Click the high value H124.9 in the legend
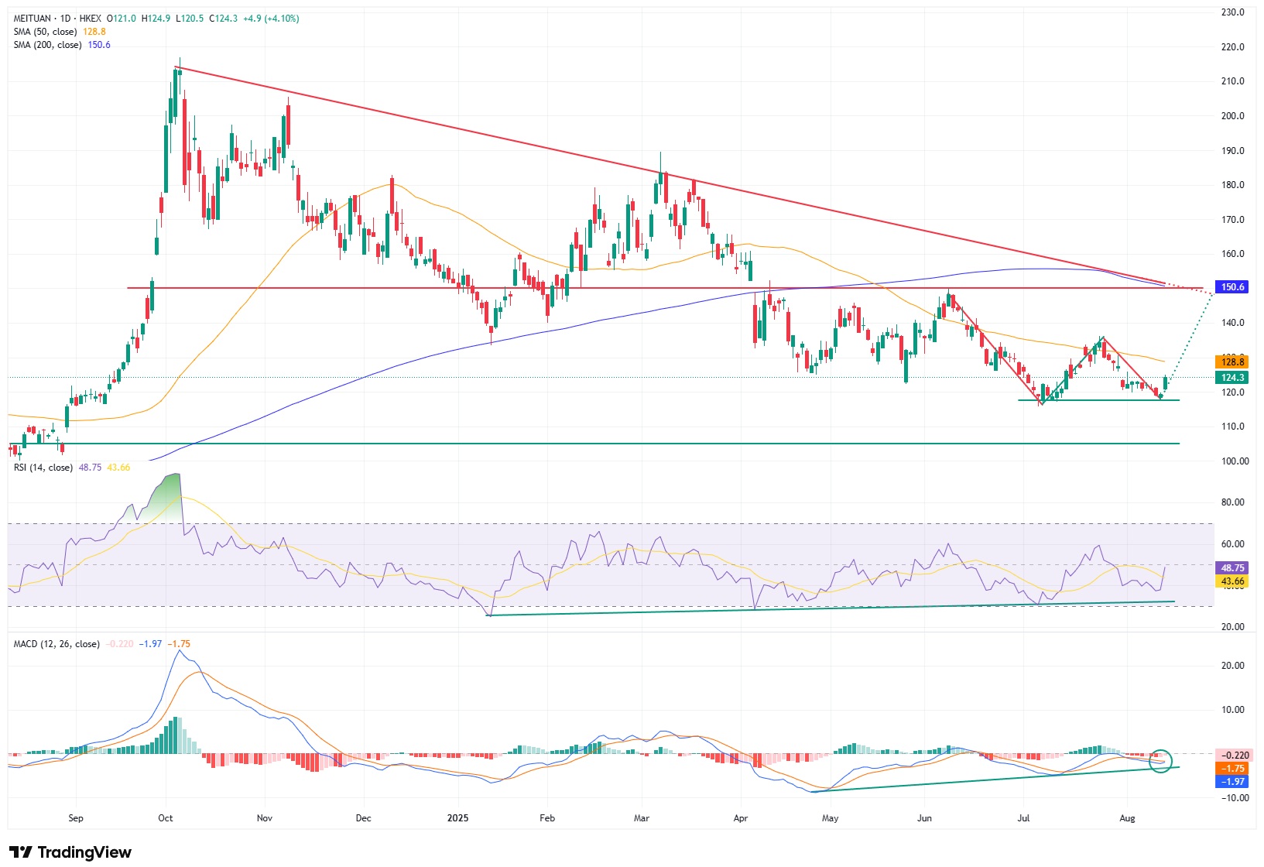Image resolution: width=1264 pixels, height=867 pixels. [x=156, y=19]
